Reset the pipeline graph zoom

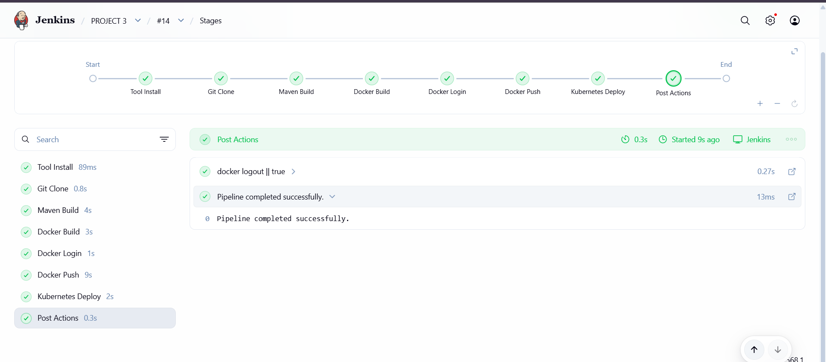[x=795, y=103]
